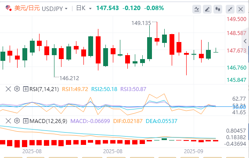Screen dimensions: 249x158
Task: Open the 日K timeframe dropdown
Action: [84, 8]
